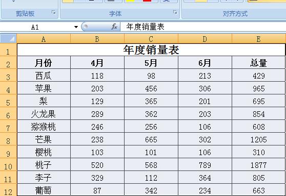The height and width of the screenshot is (196, 286).
Task: Click the 苹果 cell
Action: [x=44, y=88]
